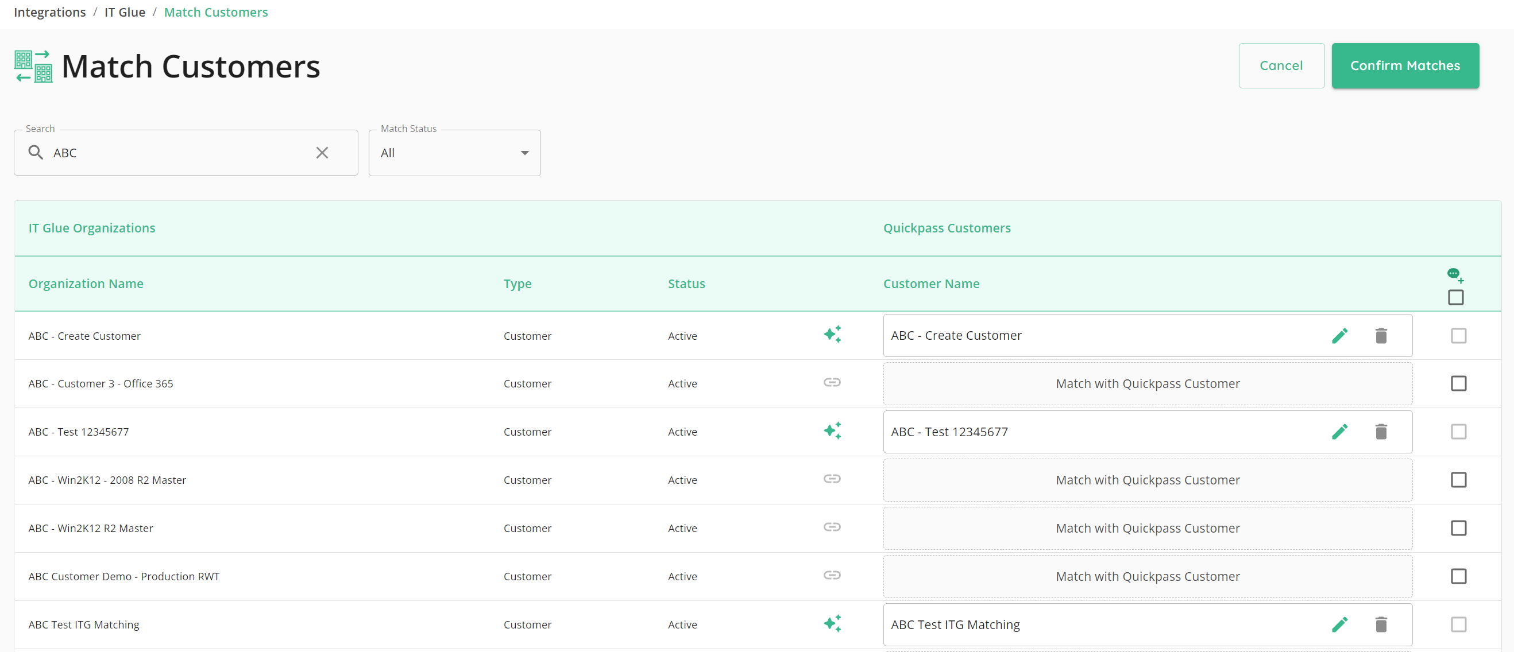Click the Customer Name column header
The height and width of the screenshot is (652, 1514).
(x=932, y=284)
